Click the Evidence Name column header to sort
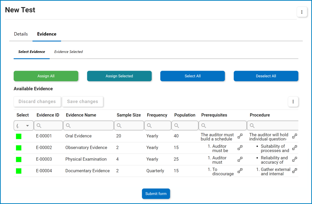The height and width of the screenshot is (204, 312). click(81, 115)
